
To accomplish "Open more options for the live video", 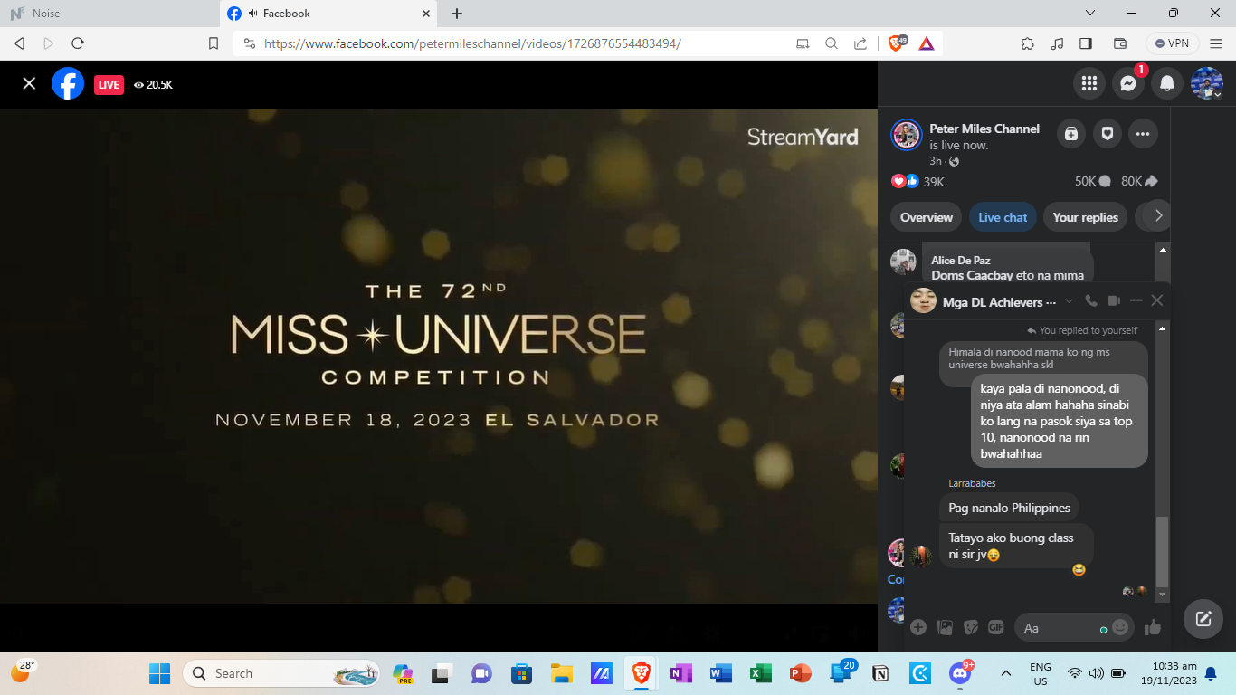I will click(x=1143, y=134).
